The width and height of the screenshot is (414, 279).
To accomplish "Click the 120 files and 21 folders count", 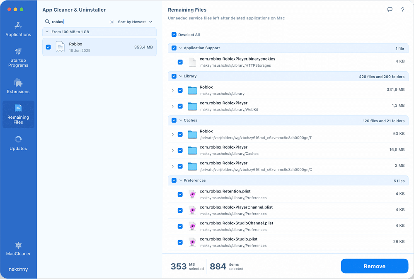I will point(383,121).
